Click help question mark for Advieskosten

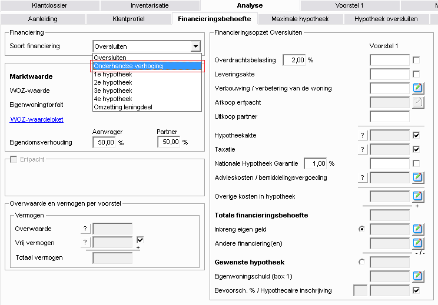pyautogui.click(x=362, y=177)
